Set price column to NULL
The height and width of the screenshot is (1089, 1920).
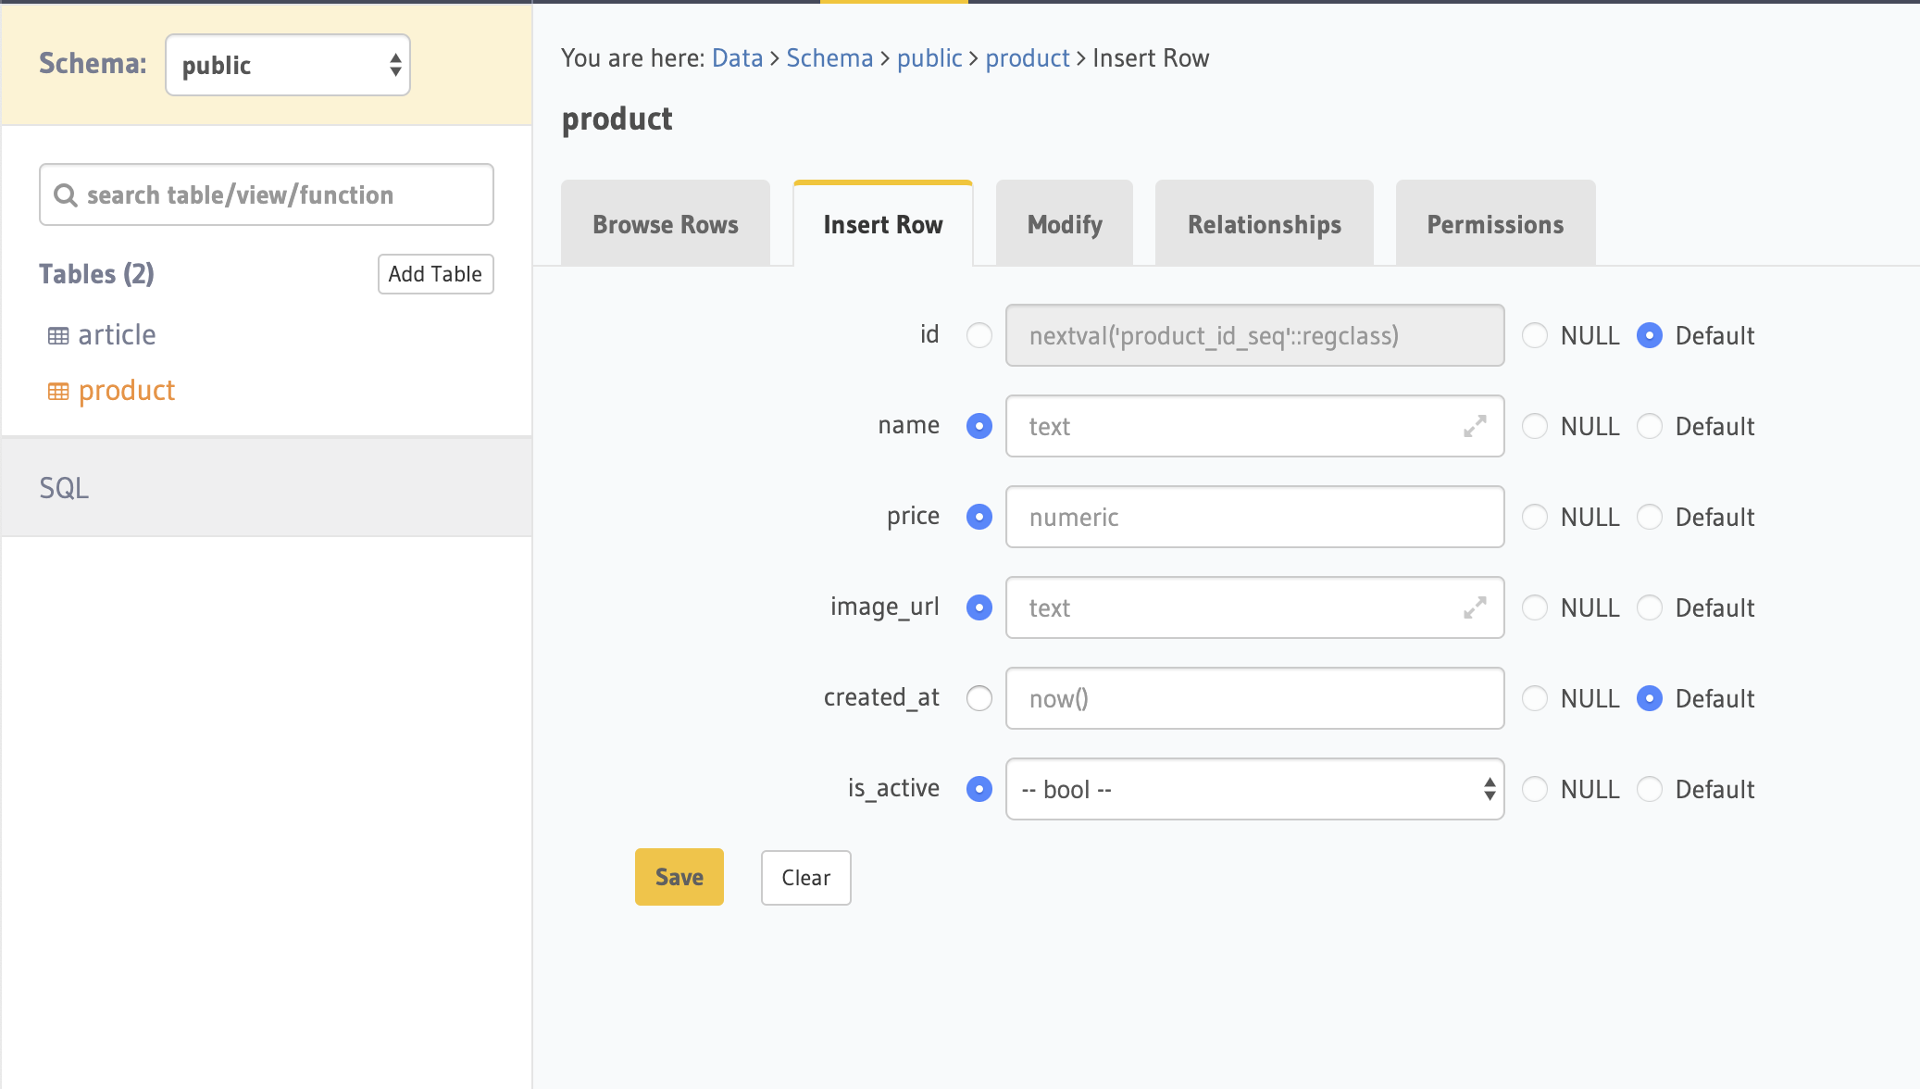pos(1535,517)
